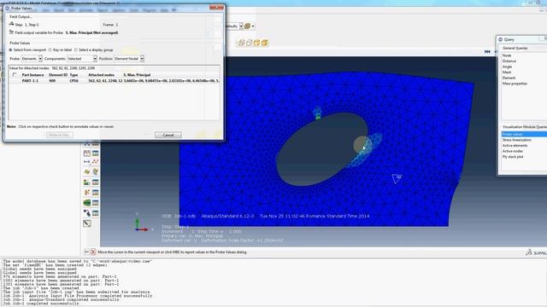This screenshot has width=547, height=307.
Task: Open the Components dropdown showing Selected
Action: (x=82, y=59)
